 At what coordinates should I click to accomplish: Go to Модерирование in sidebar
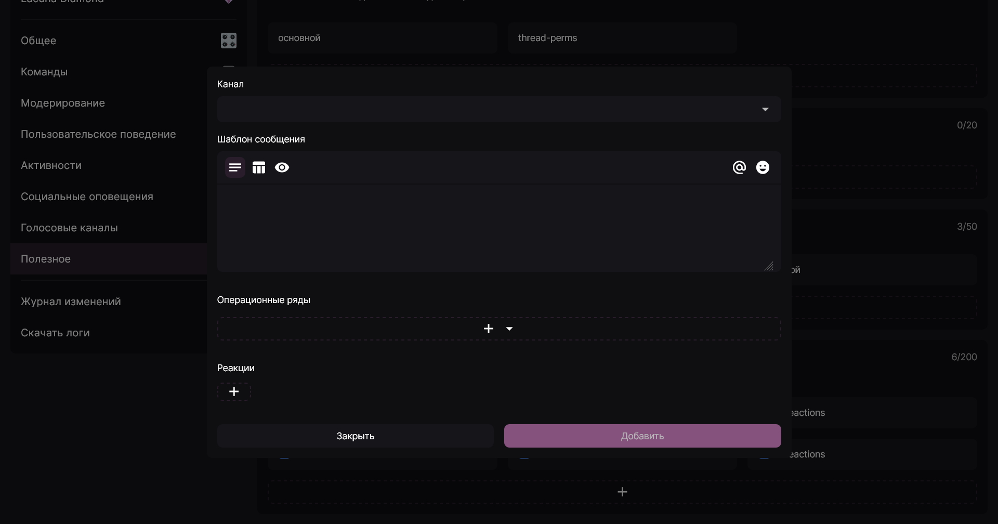click(63, 103)
